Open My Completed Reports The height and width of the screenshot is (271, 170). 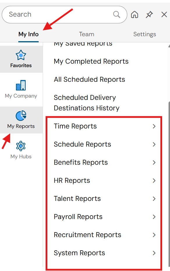(x=91, y=61)
